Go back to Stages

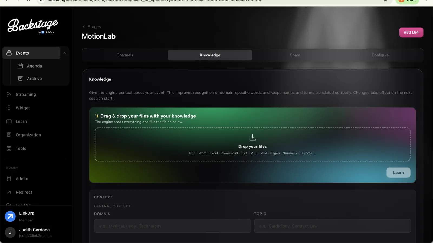click(x=94, y=27)
